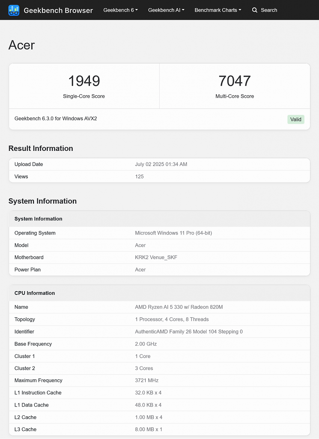Select the Cluster 2 value 3 Cores
The image size is (319, 439).
pos(144,368)
